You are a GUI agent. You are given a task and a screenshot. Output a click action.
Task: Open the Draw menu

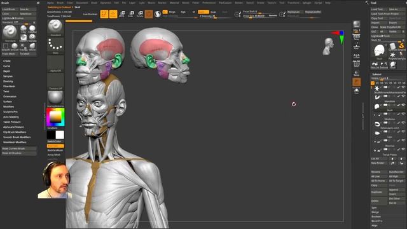pyautogui.click(x=94, y=3)
